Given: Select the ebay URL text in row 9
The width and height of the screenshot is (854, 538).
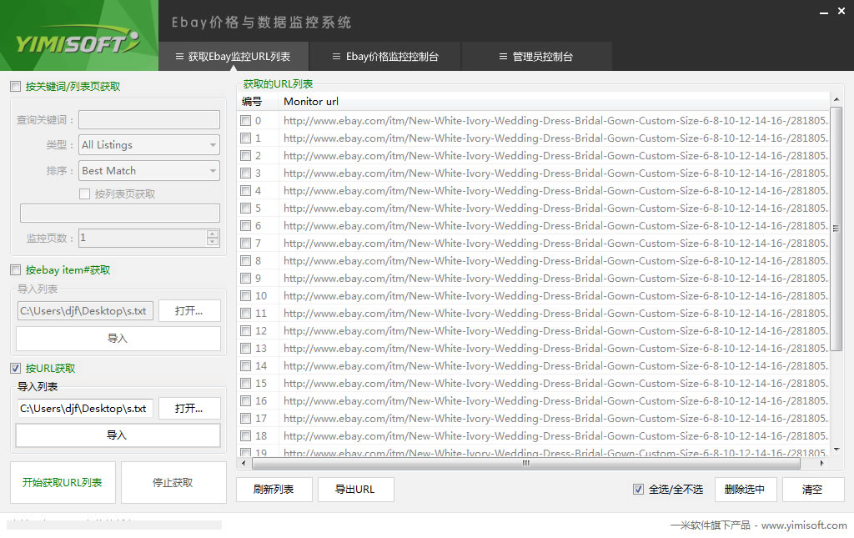Looking at the screenshot, I should 555,279.
